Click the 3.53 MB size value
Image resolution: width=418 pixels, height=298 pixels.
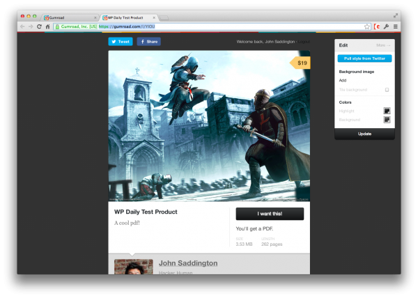click(x=244, y=244)
